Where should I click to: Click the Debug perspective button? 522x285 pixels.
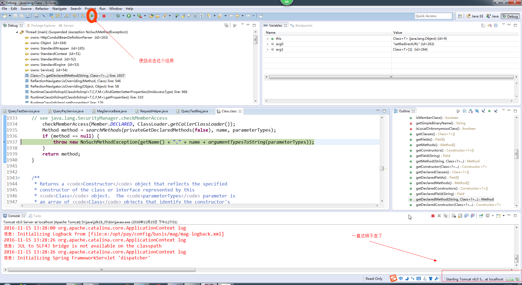click(x=510, y=16)
